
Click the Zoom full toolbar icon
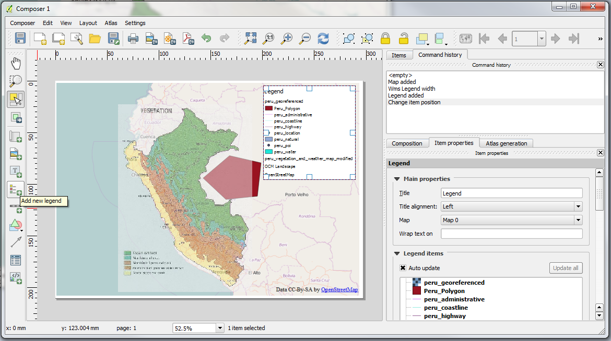(x=251, y=38)
